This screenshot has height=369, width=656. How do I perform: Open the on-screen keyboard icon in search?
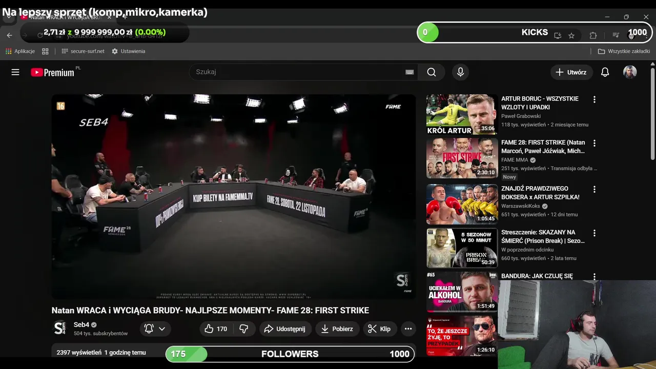[409, 72]
